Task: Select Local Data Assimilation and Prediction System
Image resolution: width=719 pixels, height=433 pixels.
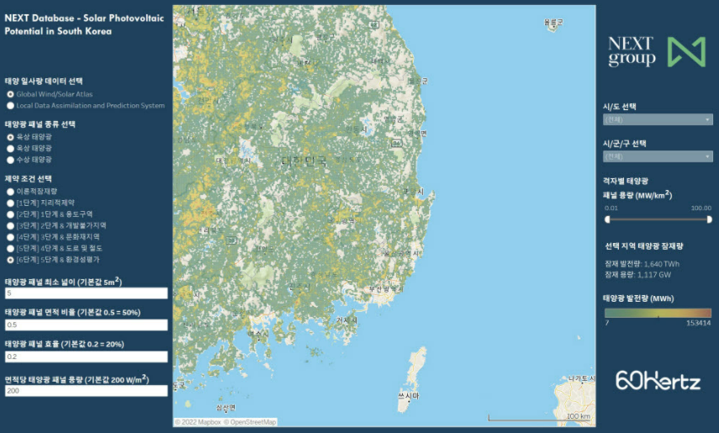Action: pyautogui.click(x=10, y=106)
